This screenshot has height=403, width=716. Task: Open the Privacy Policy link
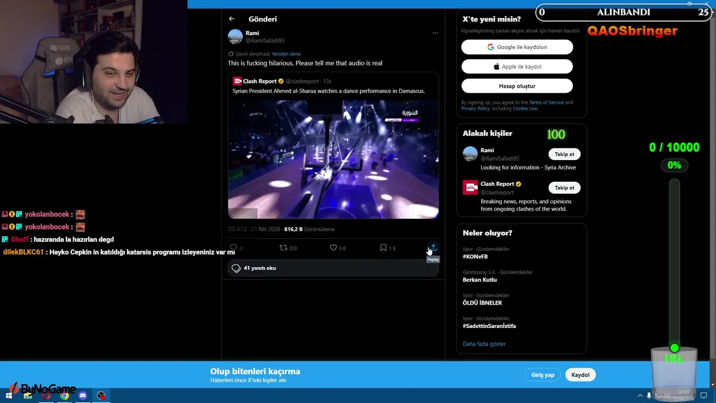click(475, 109)
